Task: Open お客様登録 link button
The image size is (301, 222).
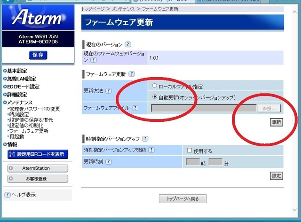Action: 38,179
